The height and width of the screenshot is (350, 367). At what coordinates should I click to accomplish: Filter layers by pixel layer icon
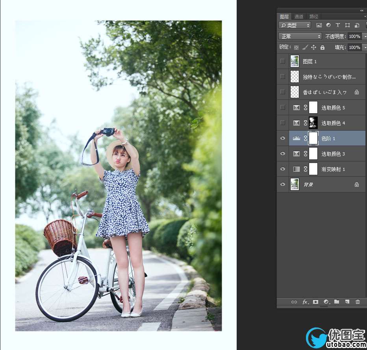[319, 25]
